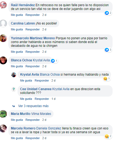Expand Ver 3 respuestas más replies

[x=33, y=106]
